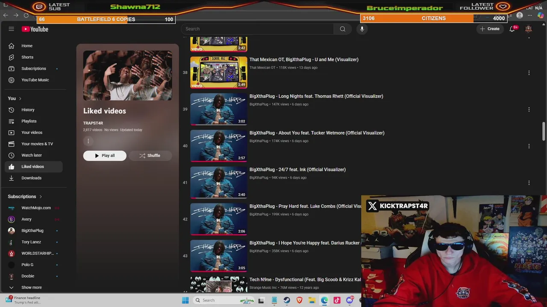Image resolution: width=547 pixels, height=307 pixels.
Task: Click TRAPST4R playlist owner name
Action: pos(93,123)
